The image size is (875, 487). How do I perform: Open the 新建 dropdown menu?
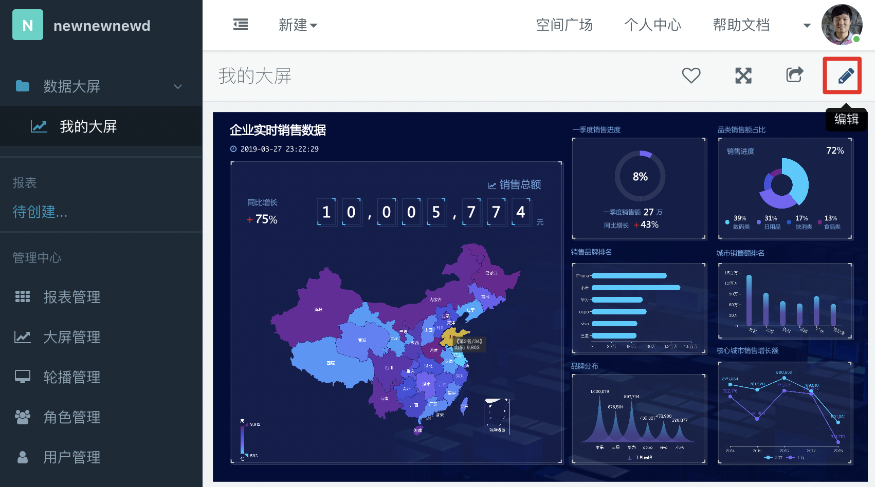tap(298, 25)
